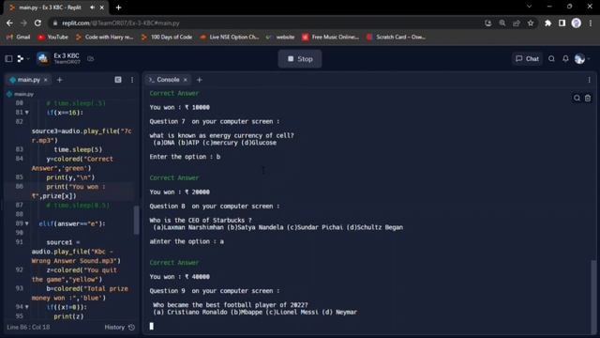Toggle the browser side panel
600x338 pixels.
(x=562, y=23)
